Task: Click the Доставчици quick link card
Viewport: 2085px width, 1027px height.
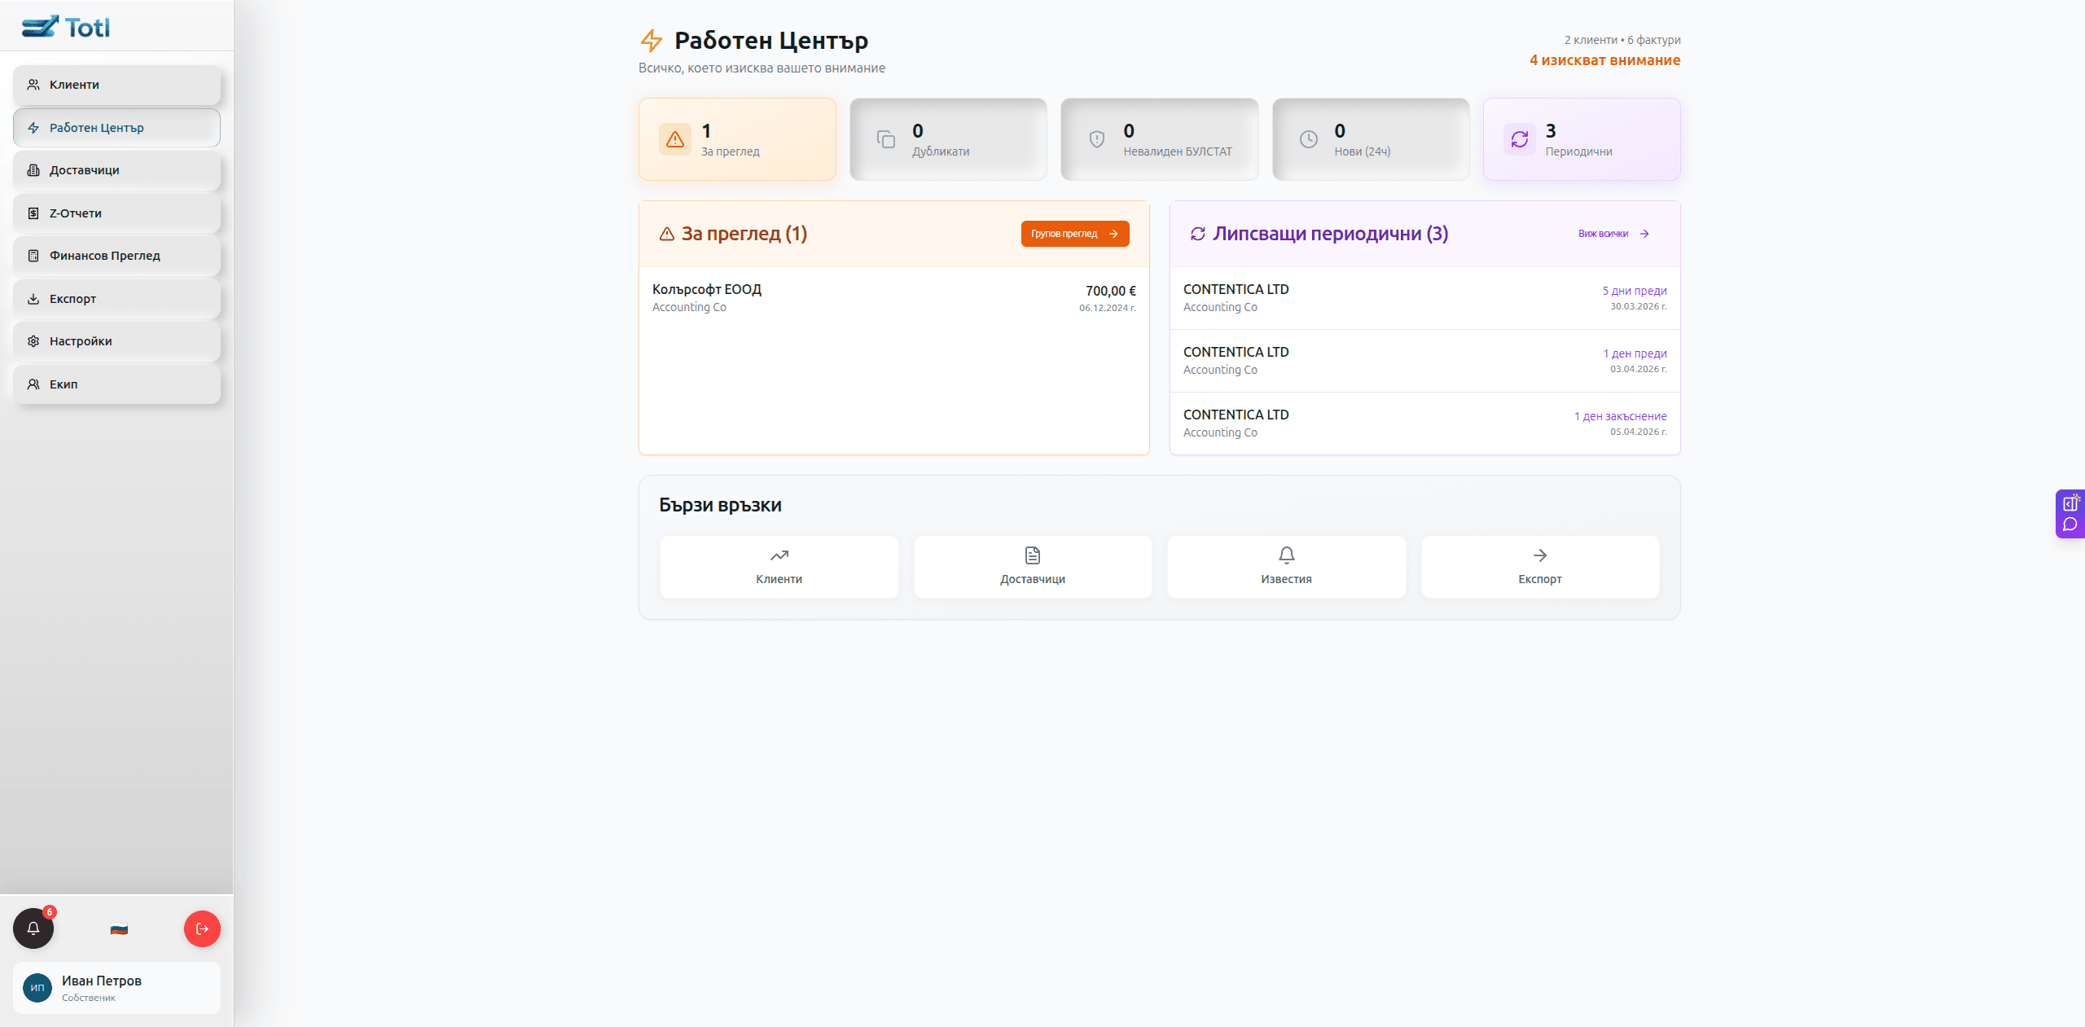Action: tap(1033, 567)
